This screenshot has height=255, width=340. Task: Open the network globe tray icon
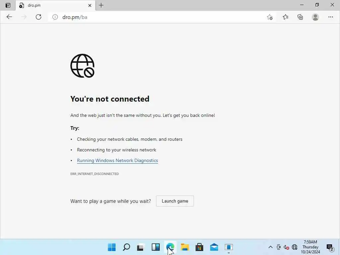(295, 247)
